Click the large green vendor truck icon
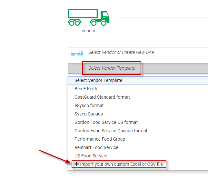This screenshot has width=208, height=179. 88,17
